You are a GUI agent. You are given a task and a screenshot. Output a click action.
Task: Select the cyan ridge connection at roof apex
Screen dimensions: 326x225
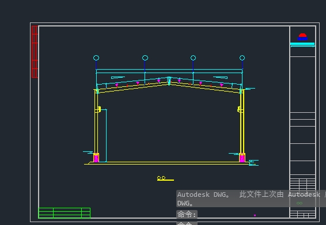pos(169,81)
